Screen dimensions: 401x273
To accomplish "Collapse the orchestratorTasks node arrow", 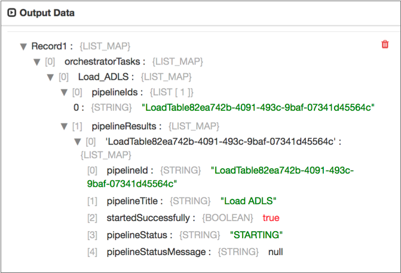I will click(x=37, y=62).
